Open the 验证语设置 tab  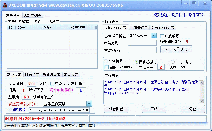point(51,75)
